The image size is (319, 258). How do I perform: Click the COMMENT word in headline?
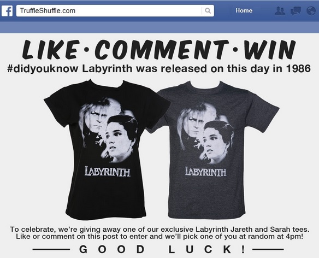click(x=161, y=49)
